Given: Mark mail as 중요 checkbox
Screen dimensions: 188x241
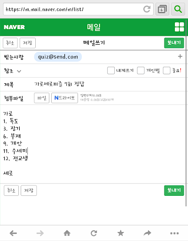Looking at the screenshot, I should [x=166, y=71].
